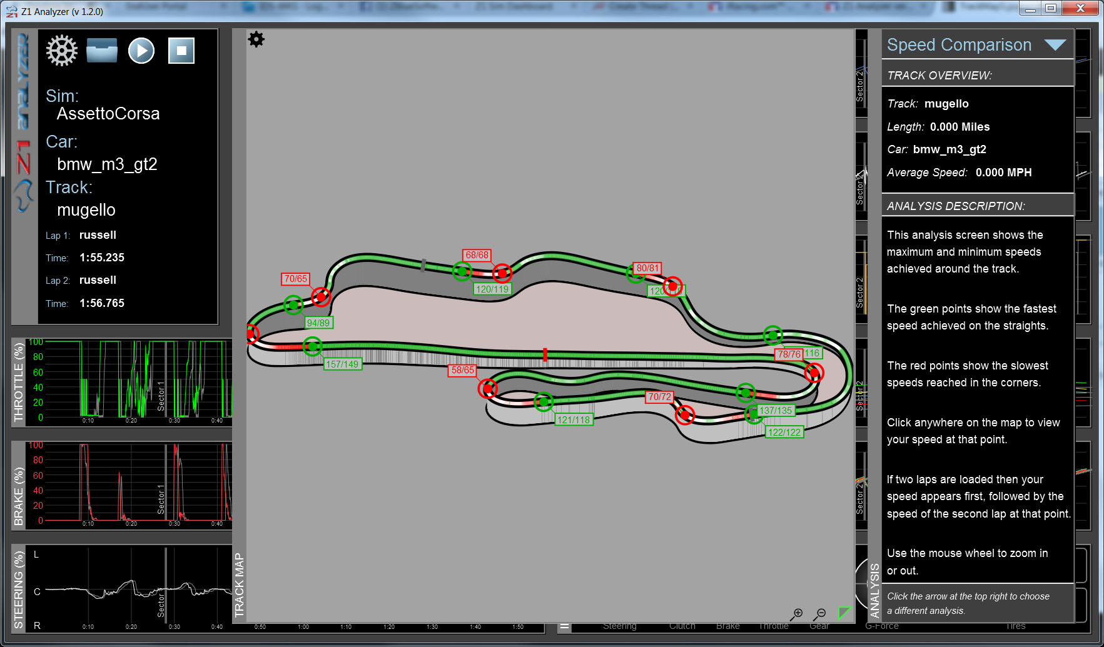Start lap replay with the play button
1104x647 pixels.
pyautogui.click(x=141, y=51)
